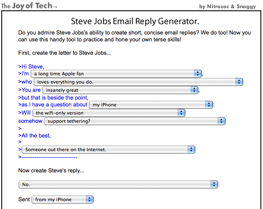Click 'The Joy of Tech' logo
Image resolution: width=263 pixels, height=209 pixels.
pyautogui.click(x=29, y=6)
